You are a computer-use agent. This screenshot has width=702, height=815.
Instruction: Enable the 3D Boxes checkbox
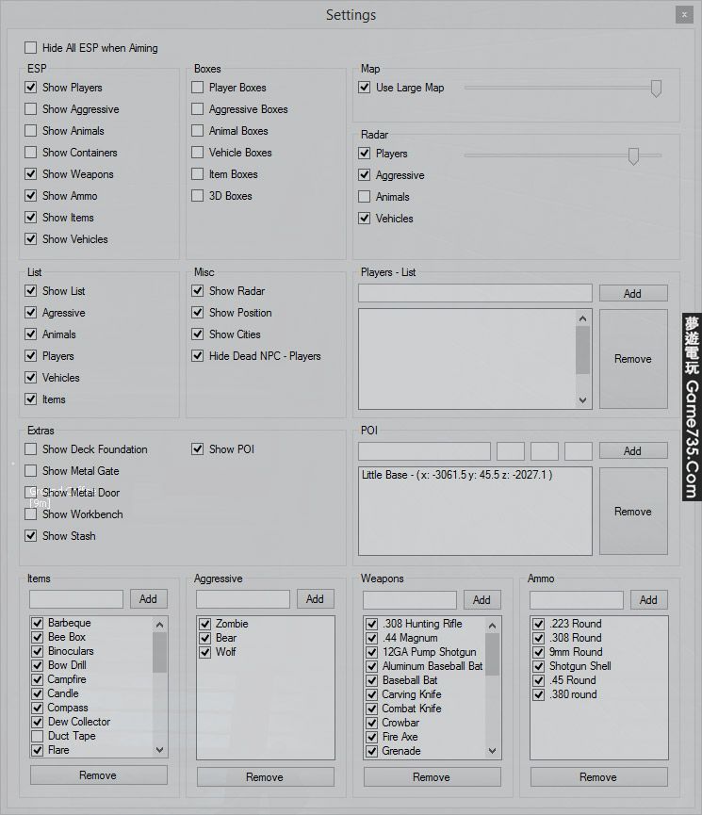(x=198, y=196)
